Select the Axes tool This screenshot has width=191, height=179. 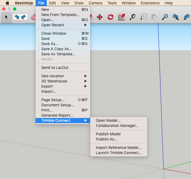pyautogui.click(x=154, y=17)
